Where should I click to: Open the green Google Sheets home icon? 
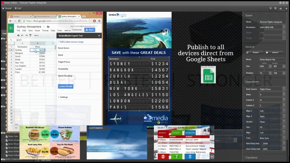point(11,28)
